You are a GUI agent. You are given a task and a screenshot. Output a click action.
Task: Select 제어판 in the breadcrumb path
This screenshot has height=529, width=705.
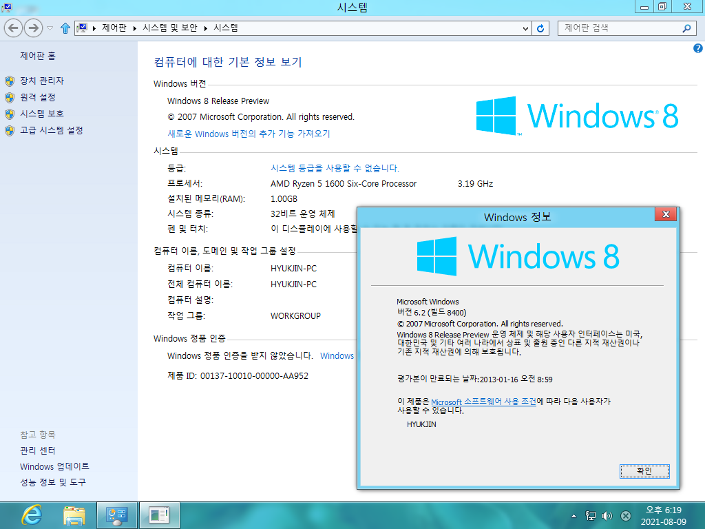coord(114,28)
